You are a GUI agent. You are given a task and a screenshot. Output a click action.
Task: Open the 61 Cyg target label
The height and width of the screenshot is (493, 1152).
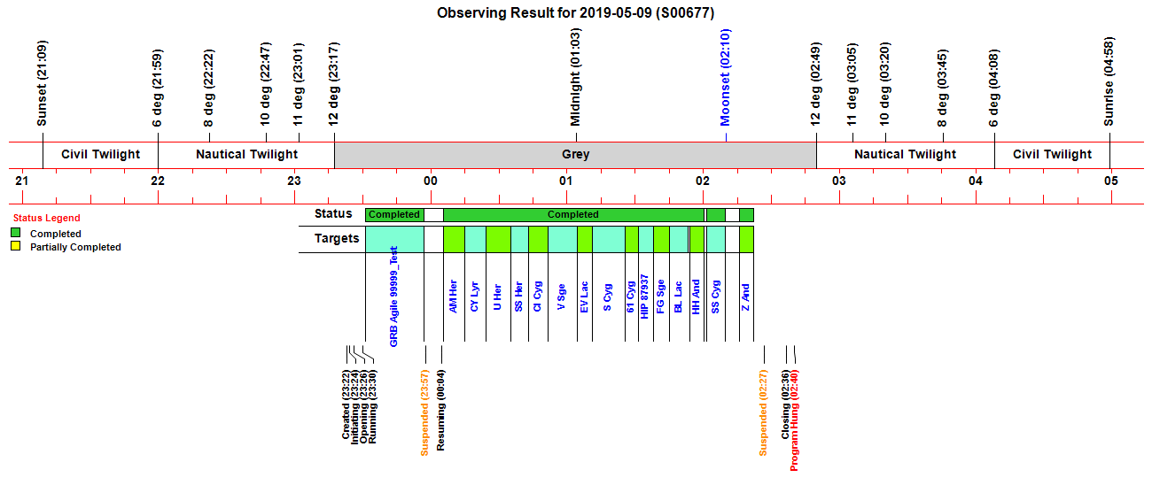(631, 297)
